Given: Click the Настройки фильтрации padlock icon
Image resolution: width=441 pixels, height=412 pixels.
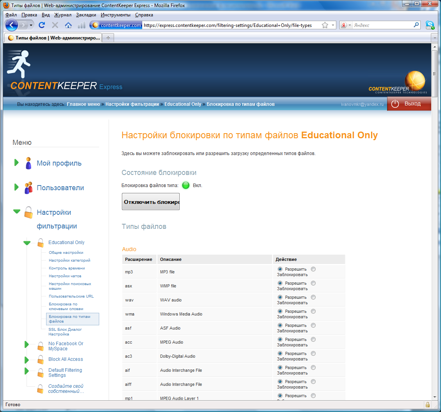Looking at the screenshot, I should coord(29,212).
